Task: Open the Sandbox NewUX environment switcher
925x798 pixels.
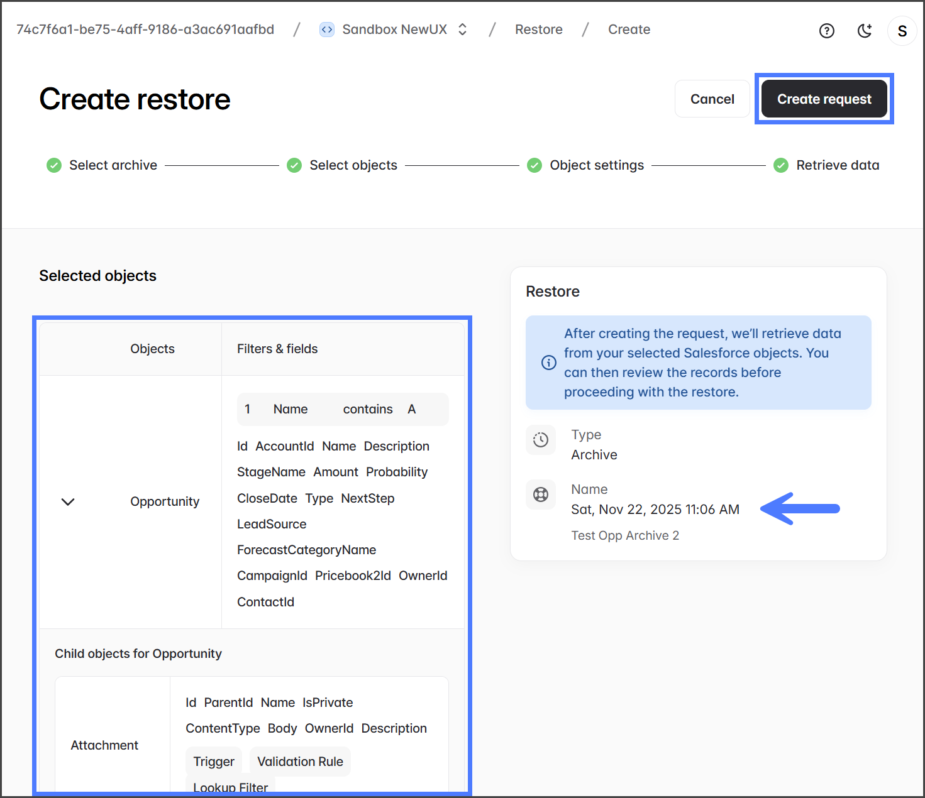Action: [x=462, y=30]
